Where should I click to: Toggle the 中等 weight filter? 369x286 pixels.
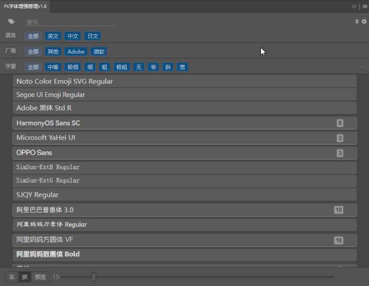tap(53, 67)
